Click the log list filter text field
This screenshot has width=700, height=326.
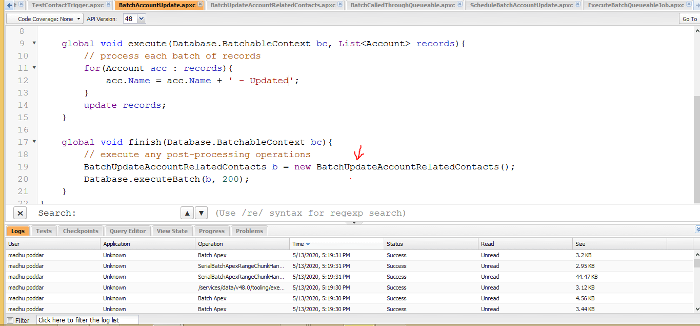coord(88,320)
